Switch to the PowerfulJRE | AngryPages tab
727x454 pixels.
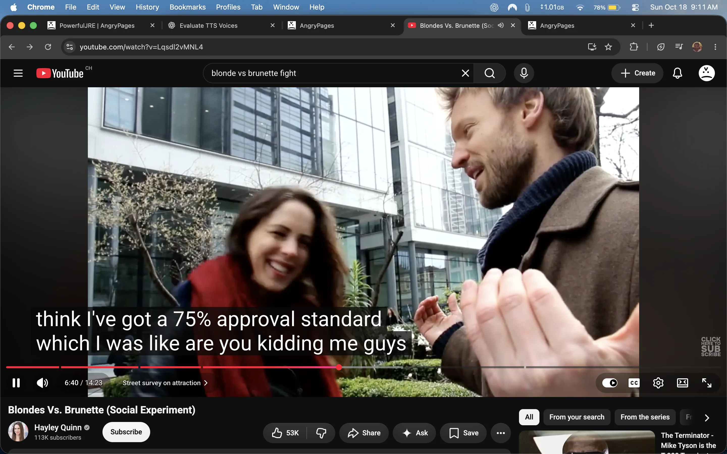tap(101, 25)
